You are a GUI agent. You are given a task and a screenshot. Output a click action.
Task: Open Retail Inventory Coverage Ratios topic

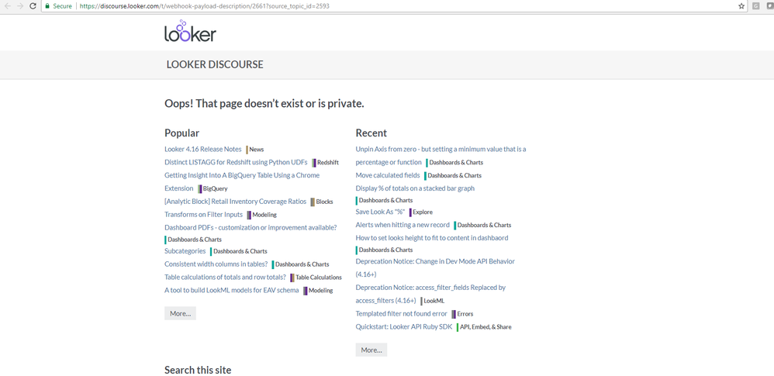pyautogui.click(x=236, y=202)
